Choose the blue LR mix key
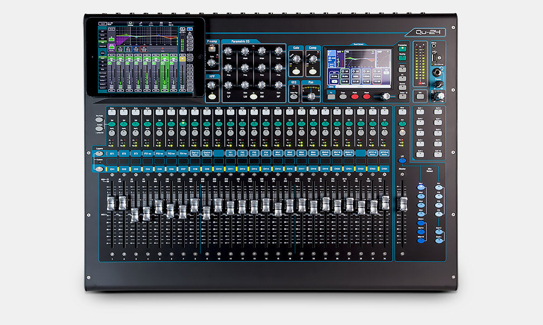Screen dimensions: 543x325 (402, 160)
